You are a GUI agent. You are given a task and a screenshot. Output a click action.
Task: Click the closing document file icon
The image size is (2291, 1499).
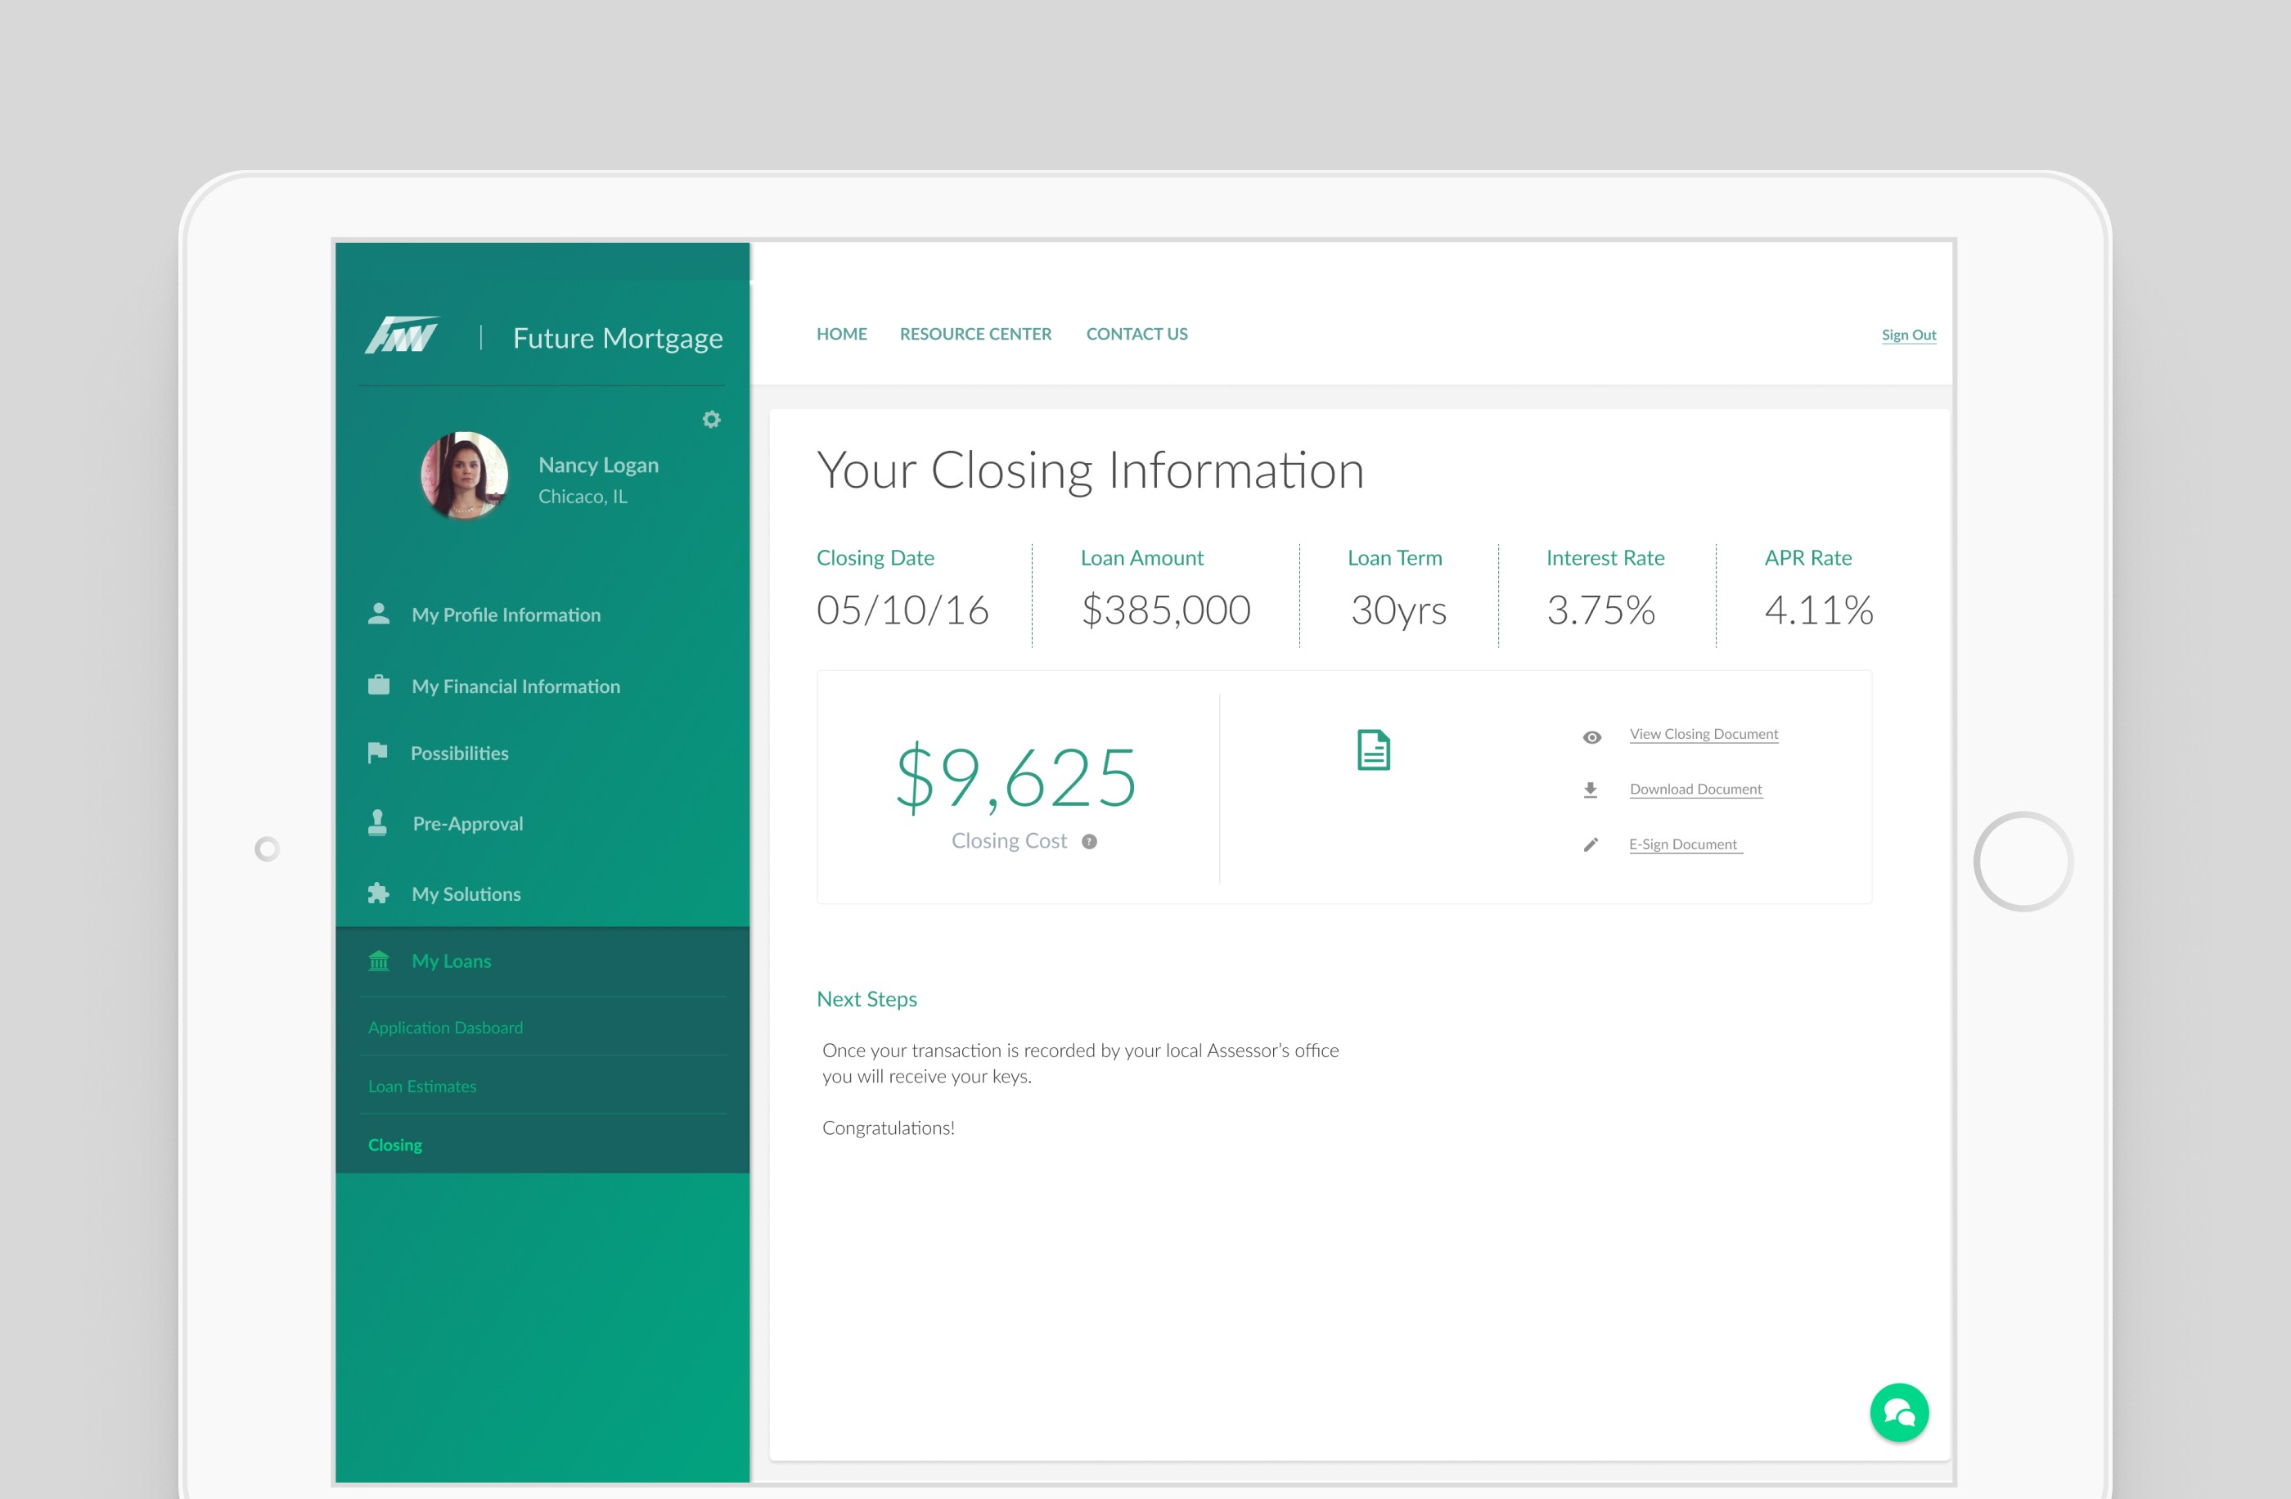pyautogui.click(x=1373, y=750)
